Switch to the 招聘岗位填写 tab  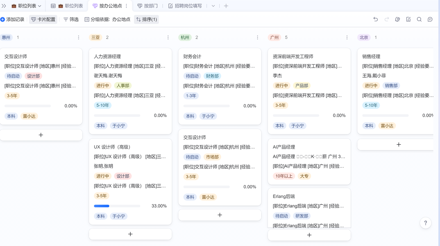click(x=185, y=6)
